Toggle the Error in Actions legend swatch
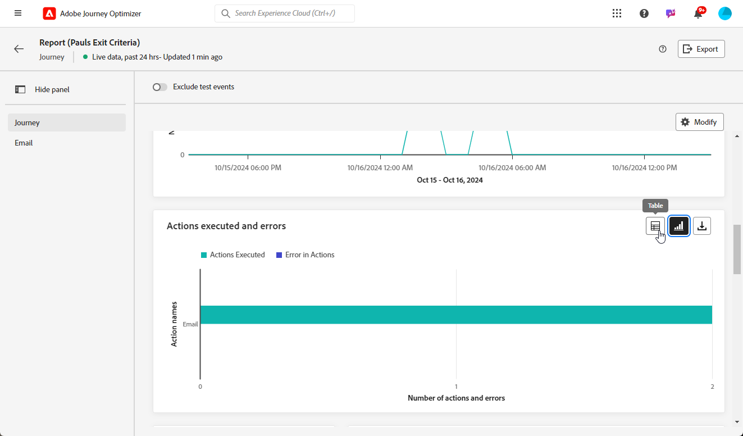 [279, 255]
